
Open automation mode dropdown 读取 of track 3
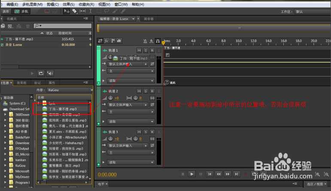point(131,162)
